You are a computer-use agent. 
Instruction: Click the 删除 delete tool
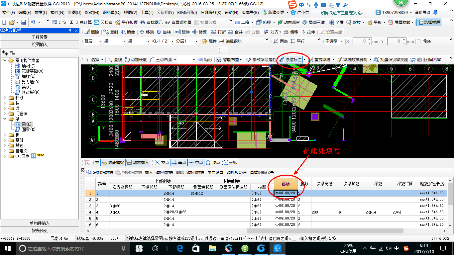coord(92,32)
